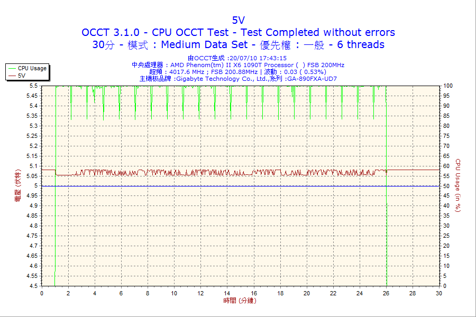Click the '100' CPU usage axis label
The width and height of the screenshot is (476, 317).
click(448, 86)
